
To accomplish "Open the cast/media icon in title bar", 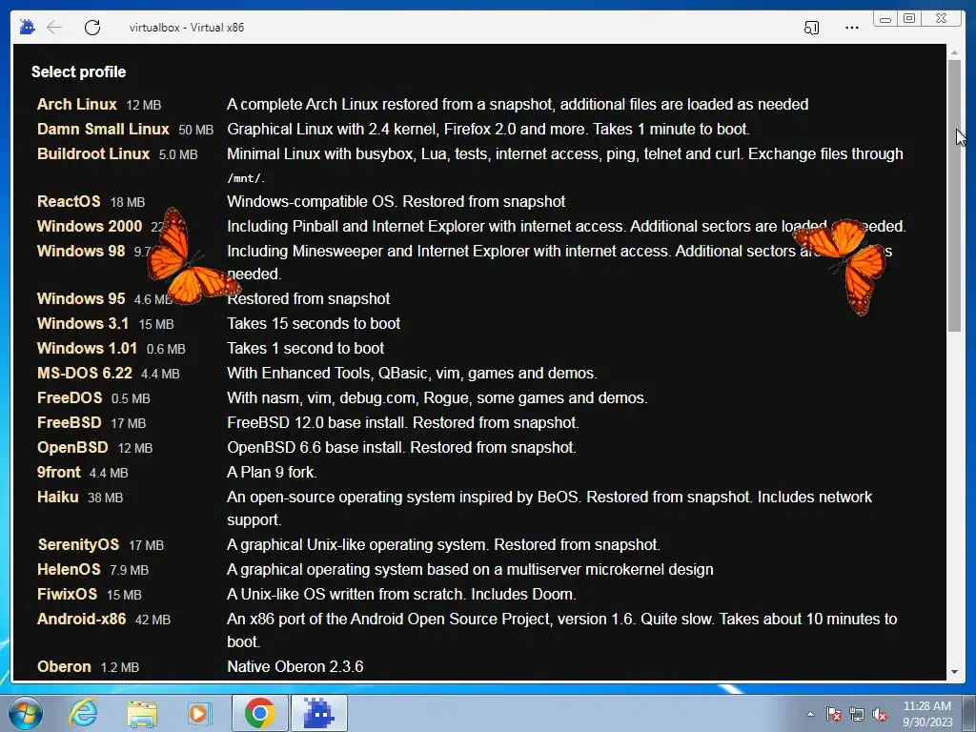I will 811,28.
